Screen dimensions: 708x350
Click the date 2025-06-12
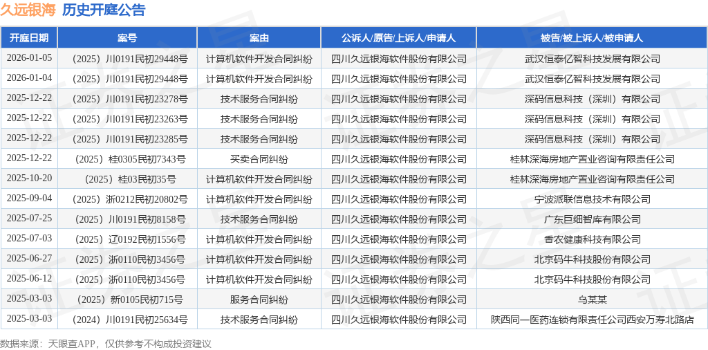[x=29, y=279]
